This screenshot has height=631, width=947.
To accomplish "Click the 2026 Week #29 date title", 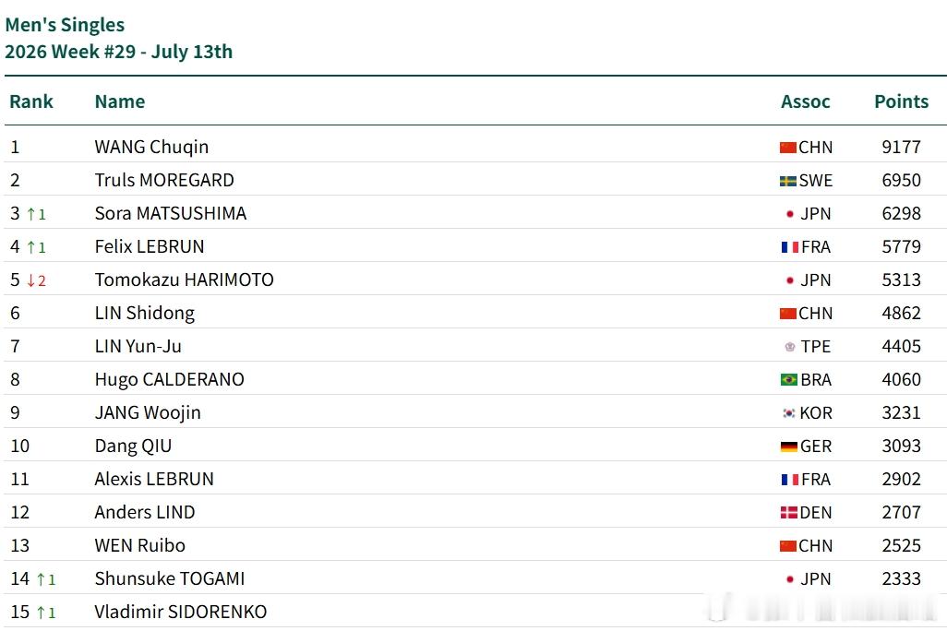I will click(x=118, y=52).
